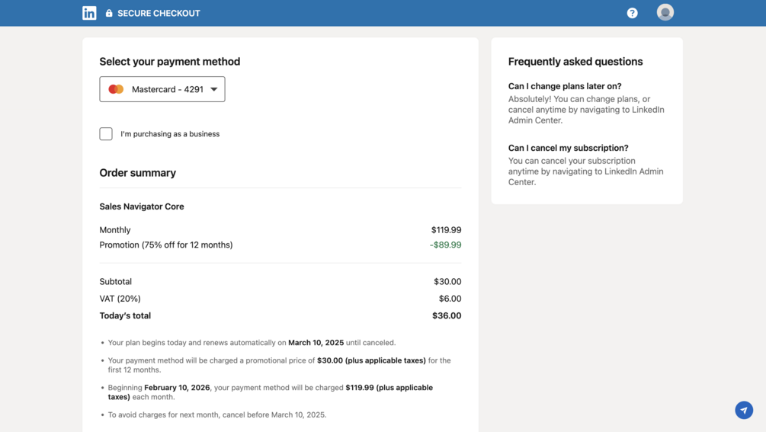766x432 pixels.
Task: Click the SECURE CHECKOUT header text
Action: pyautogui.click(x=159, y=13)
